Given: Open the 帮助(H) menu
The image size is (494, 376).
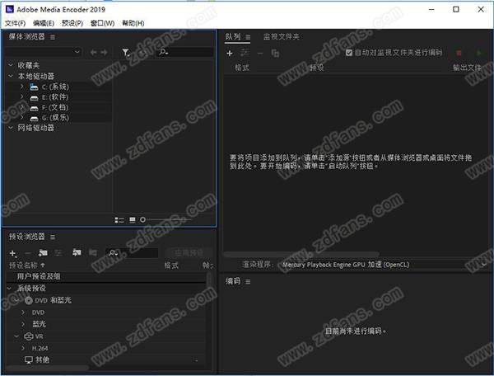Looking at the screenshot, I should (133, 23).
